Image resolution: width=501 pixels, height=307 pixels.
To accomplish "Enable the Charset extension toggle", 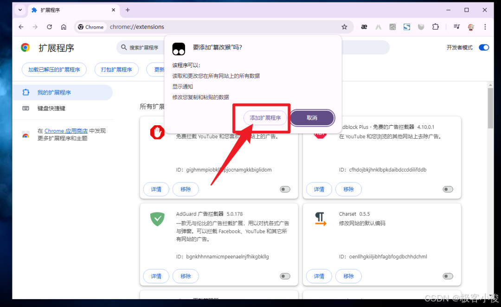I will point(448,276).
